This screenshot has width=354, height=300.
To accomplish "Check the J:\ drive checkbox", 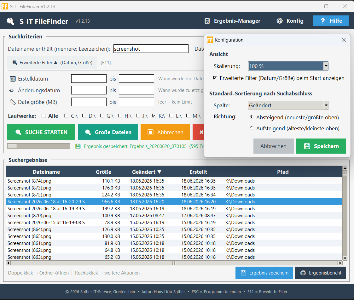I will 138,116.
